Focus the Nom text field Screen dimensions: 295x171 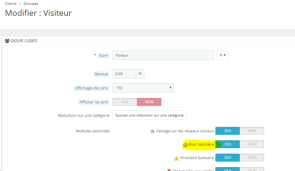(x=163, y=55)
